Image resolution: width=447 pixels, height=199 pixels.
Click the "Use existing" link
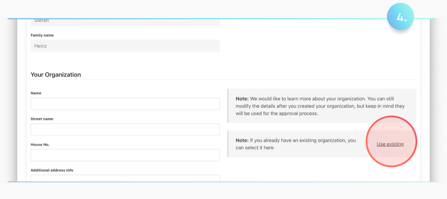tap(390, 144)
